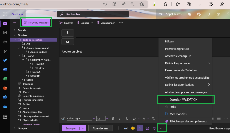The width and height of the screenshot is (230, 133).
Task: Open the Mail module in left rail
Action: [x=5, y=24]
